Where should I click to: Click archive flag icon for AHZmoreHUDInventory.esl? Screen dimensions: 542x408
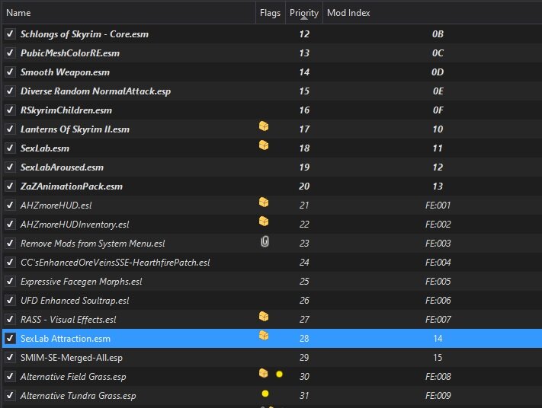tap(264, 222)
